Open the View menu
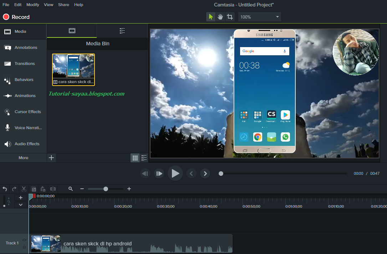Image resolution: width=387 pixels, height=254 pixels. pyautogui.click(x=49, y=5)
